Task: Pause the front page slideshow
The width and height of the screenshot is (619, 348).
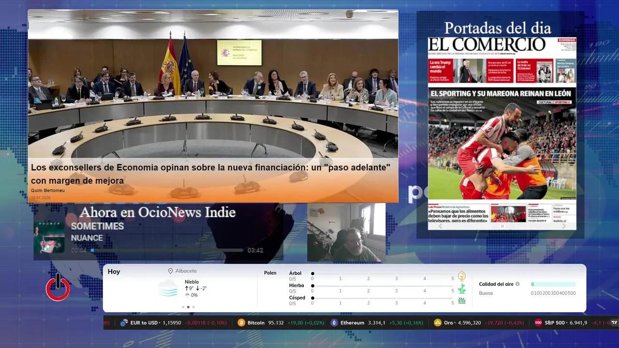Action: [502, 226]
